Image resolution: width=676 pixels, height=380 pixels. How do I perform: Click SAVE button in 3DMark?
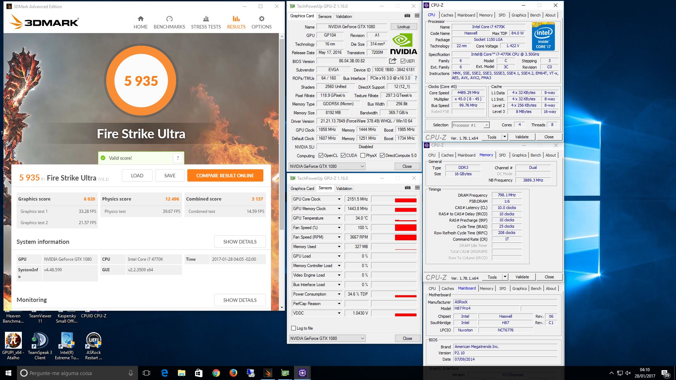170,176
